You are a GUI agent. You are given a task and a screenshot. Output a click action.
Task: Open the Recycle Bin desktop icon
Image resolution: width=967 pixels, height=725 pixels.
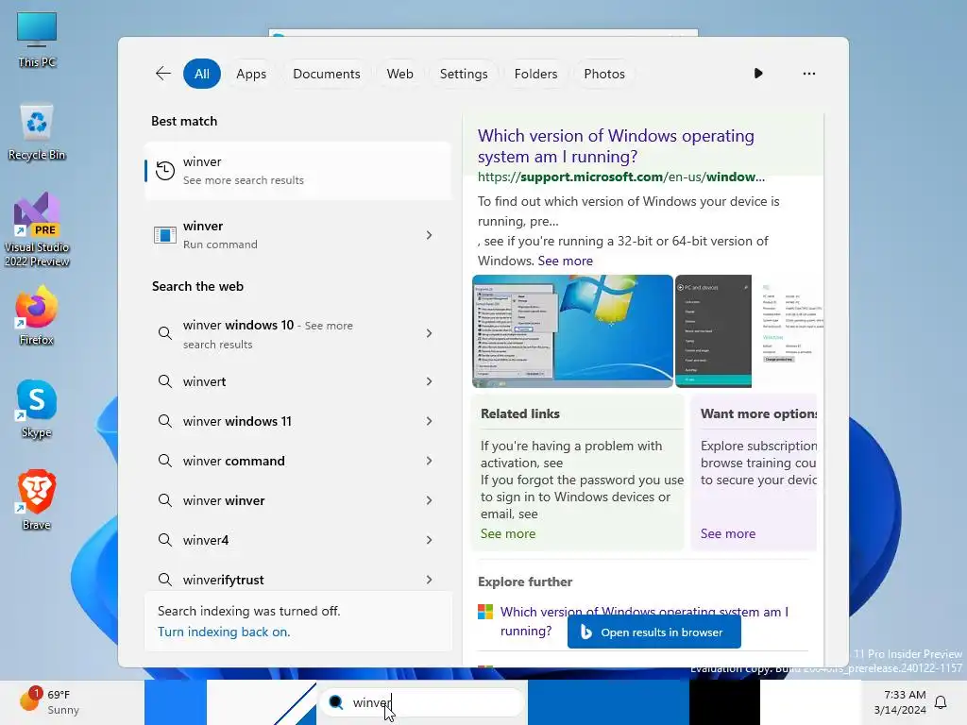point(37,132)
